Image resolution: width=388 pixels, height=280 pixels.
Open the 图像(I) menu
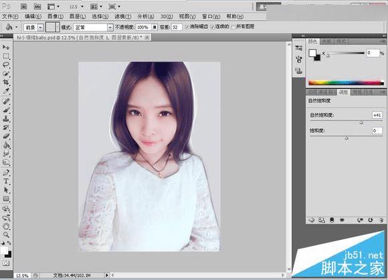(56, 17)
